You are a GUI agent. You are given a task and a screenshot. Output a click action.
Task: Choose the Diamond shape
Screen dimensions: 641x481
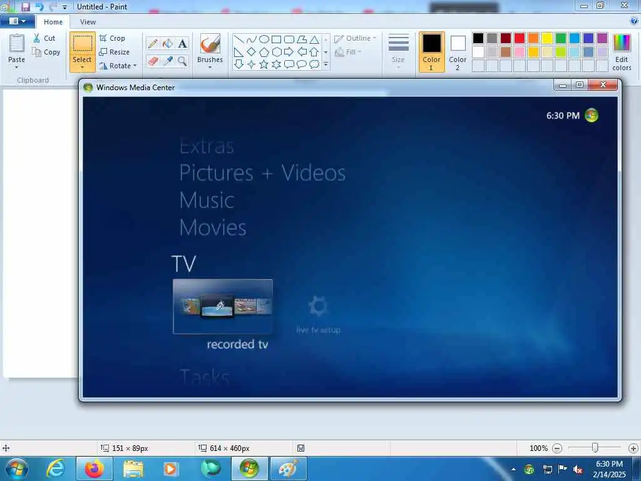coord(252,52)
